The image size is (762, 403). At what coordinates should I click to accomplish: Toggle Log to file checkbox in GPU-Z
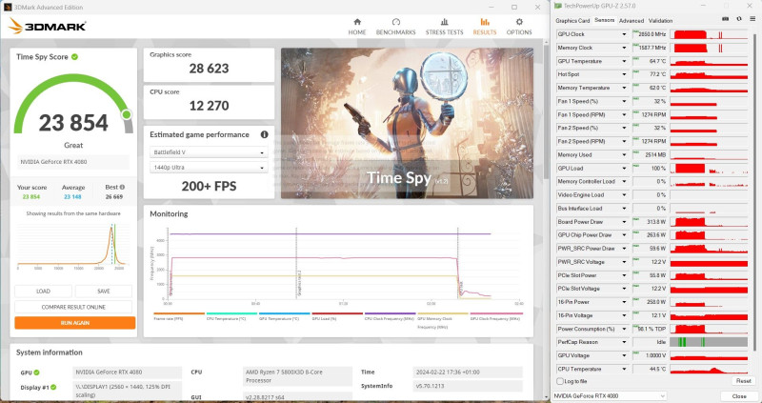pyautogui.click(x=560, y=382)
